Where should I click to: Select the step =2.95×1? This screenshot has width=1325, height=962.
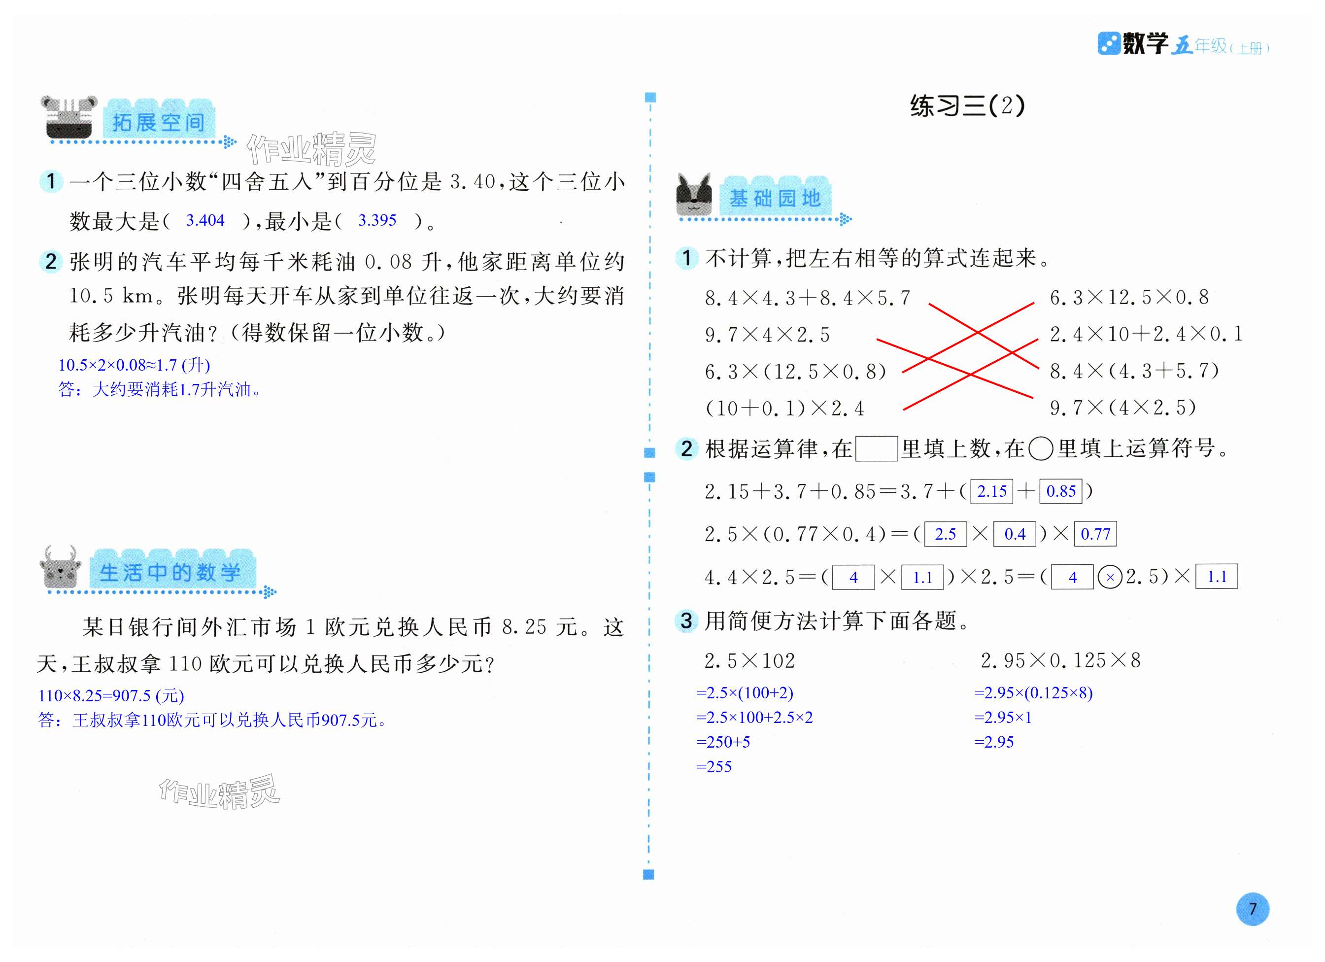pos(1003,717)
